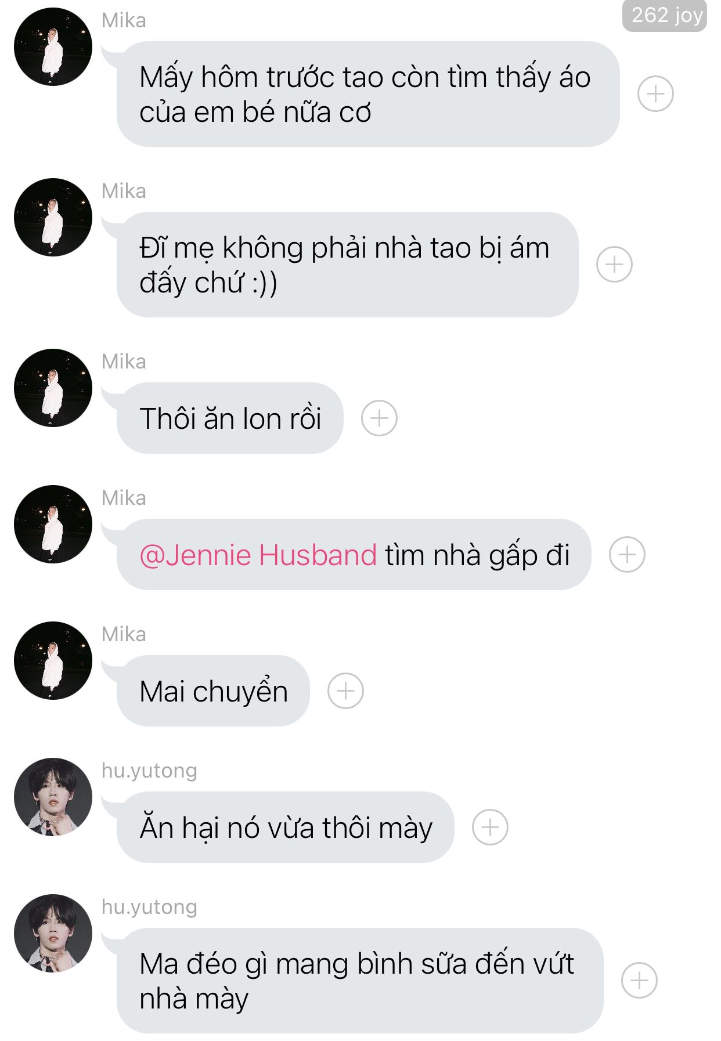Open hu.yutong's avatar beside 'Ăn hại nó' message
The width and height of the screenshot is (721, 1041).
click(x=53, y=797)
